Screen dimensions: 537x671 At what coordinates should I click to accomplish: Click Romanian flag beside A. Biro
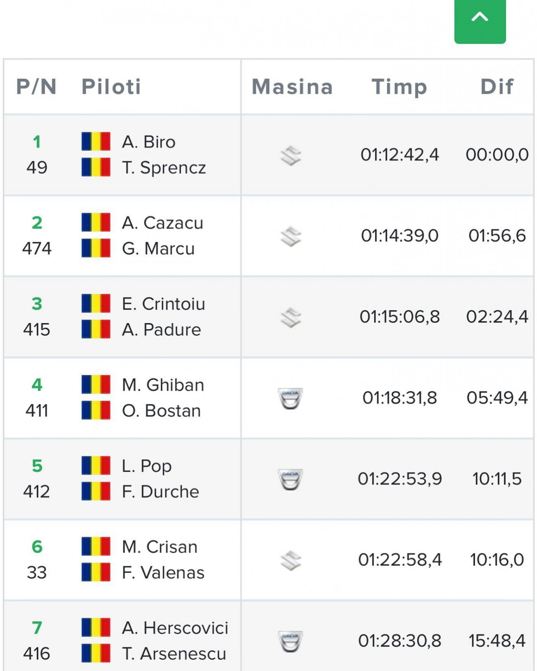coord(96,142)
